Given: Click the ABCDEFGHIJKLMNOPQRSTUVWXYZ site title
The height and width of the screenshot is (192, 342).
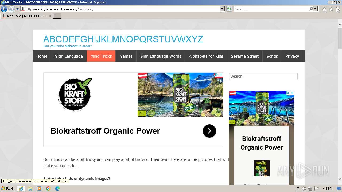Looking at the screenshot, I should [x=123, y=39].
